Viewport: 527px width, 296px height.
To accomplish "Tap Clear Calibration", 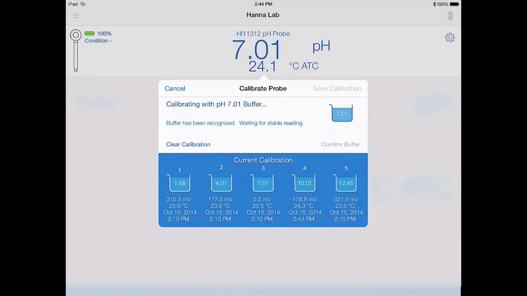I will 188,144.
